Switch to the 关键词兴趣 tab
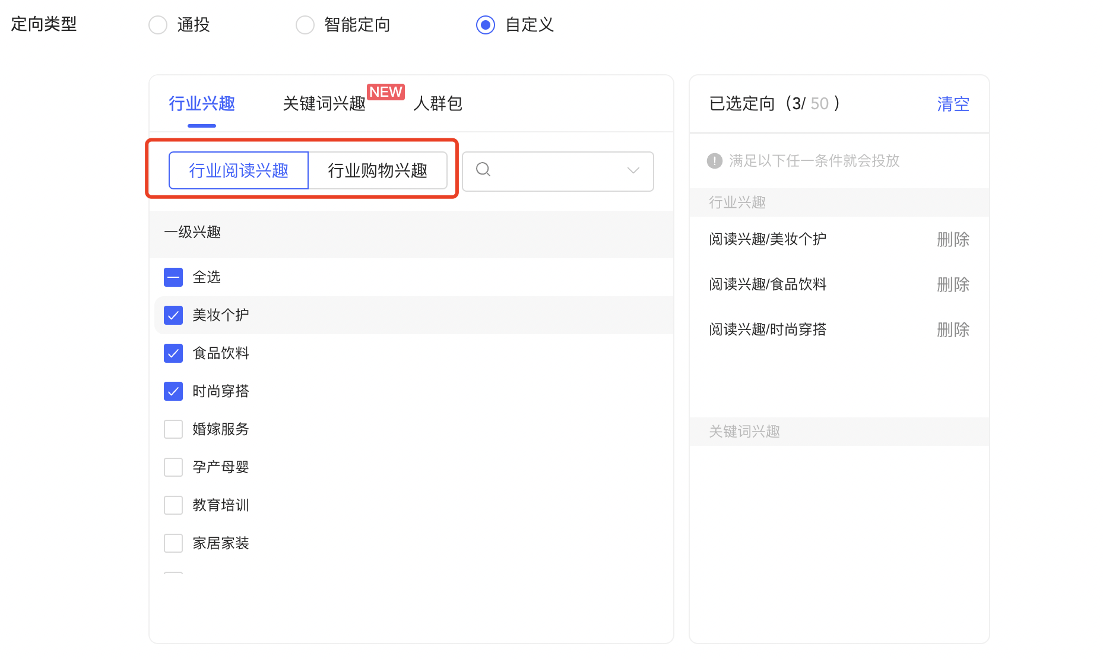This screenshot has height=659, width=1103. [324, 103]
